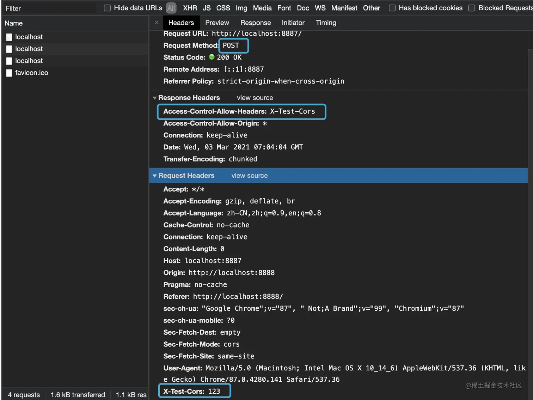This screenshot has width=533, height=400.
Task: Enable the Has blocked cookies checkbox
Action: [392, 8]
